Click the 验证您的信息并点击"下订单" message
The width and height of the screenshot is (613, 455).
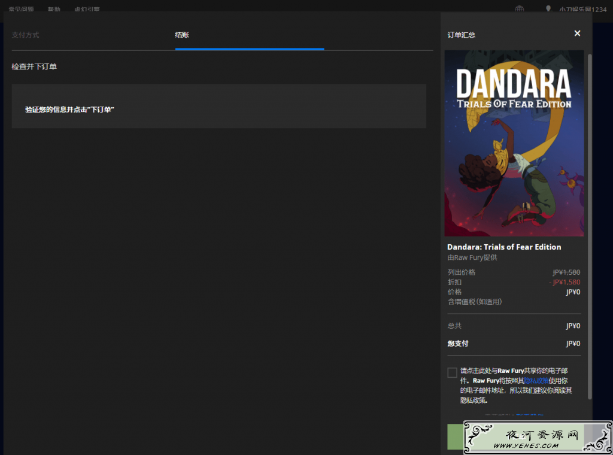point(69,110)
